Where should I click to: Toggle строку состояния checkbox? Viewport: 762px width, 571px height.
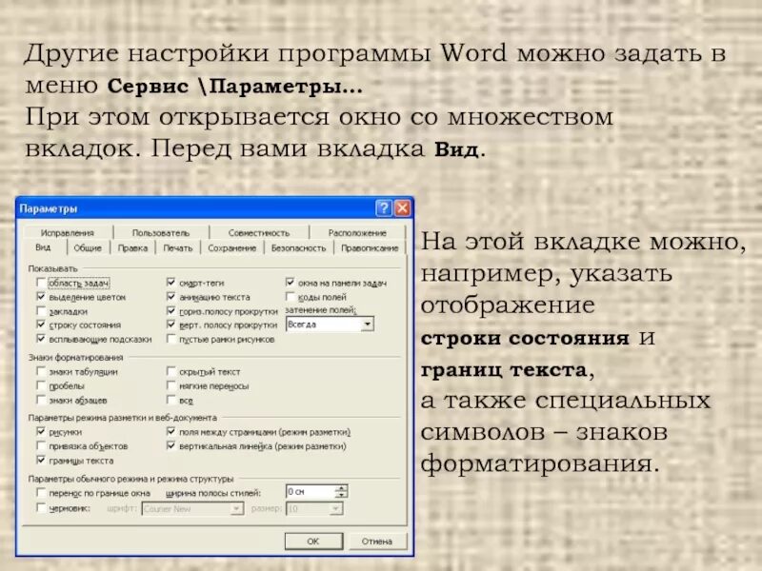(41, 325)
